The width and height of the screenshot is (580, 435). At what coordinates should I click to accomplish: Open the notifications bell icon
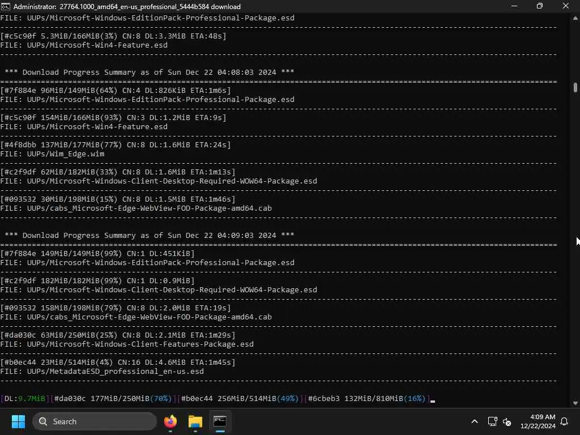(565, 421)
